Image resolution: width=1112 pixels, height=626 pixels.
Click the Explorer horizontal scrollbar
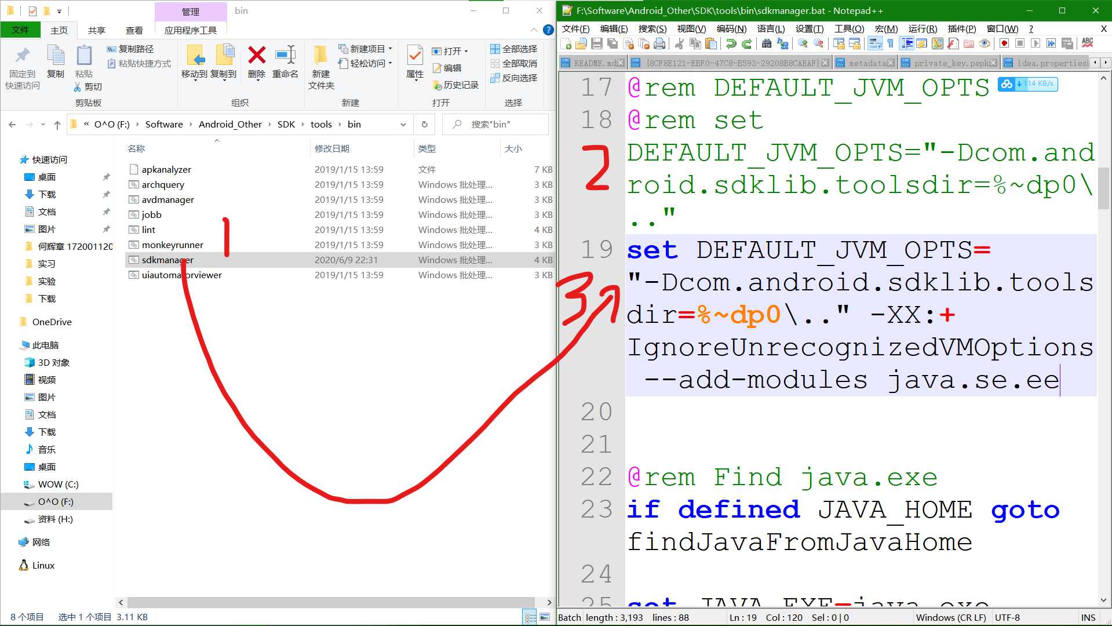pyautogui.click(x=330, y=602)
